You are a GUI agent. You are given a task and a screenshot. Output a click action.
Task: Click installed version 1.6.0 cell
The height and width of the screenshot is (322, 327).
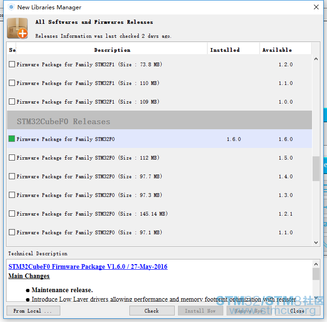tap(234, 139)
